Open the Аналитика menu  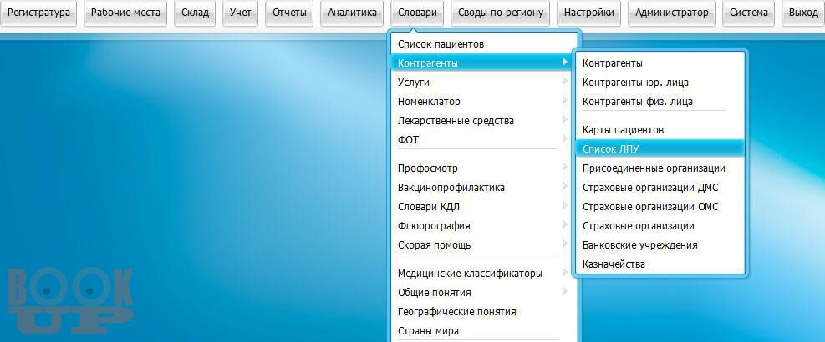[352, 13]
